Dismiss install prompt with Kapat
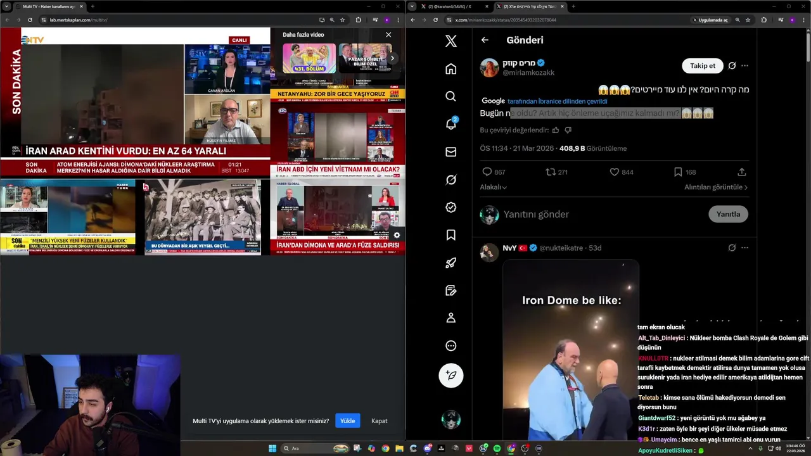This screenshot has height=456, width=811. 379,421
